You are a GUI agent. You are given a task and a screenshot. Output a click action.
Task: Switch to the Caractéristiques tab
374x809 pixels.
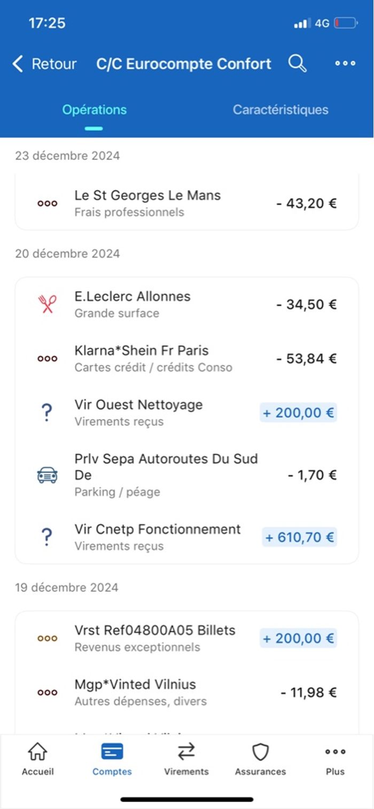pyautogui.click(x=280, y=110)
